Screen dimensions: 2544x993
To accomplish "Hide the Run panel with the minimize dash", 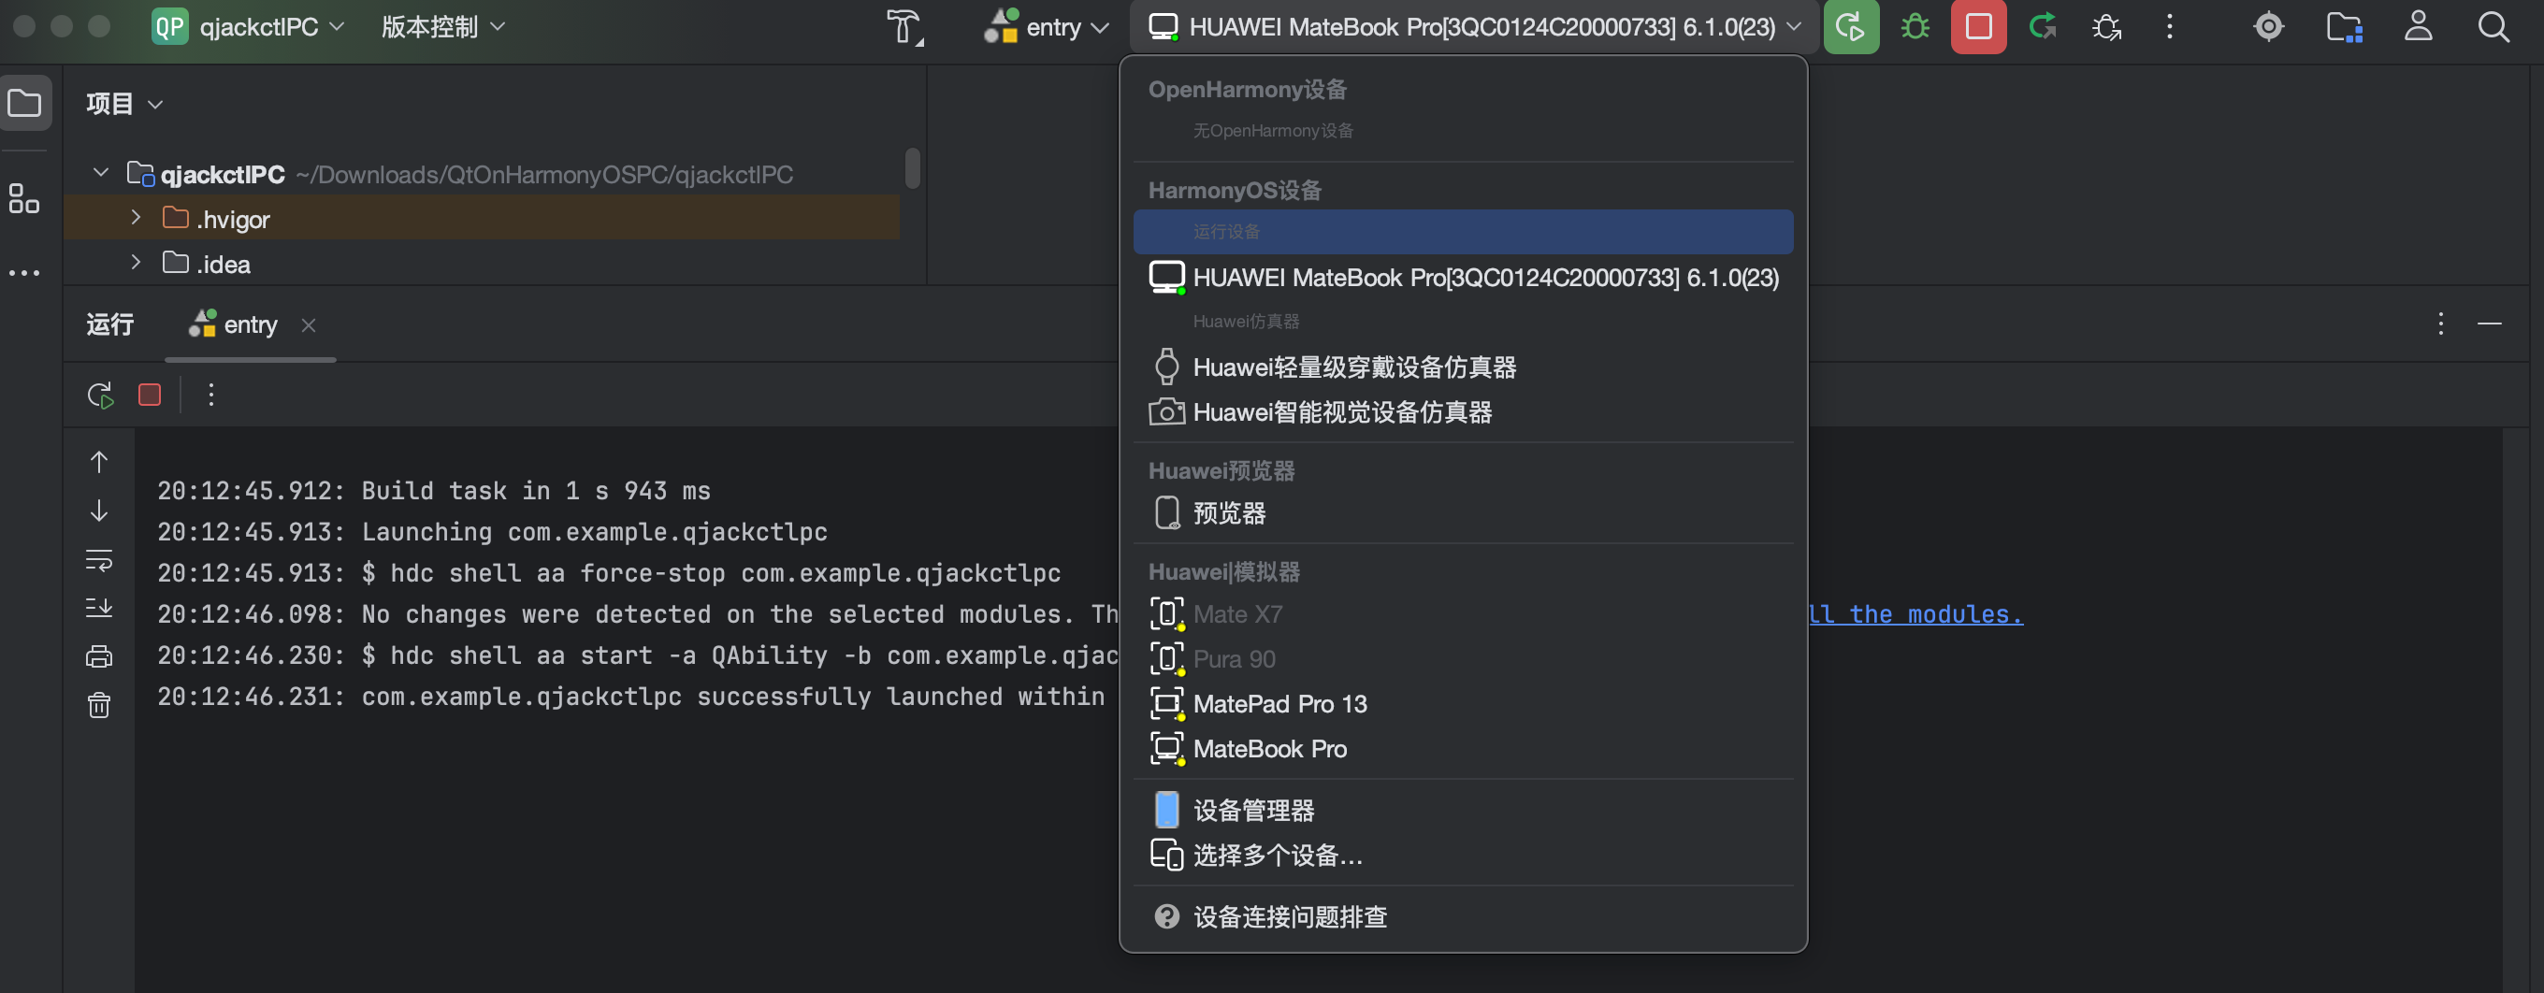I will tap(2490, 324).
